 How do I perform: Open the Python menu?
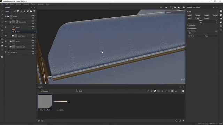pyautogui.click(x=33, y=4)
